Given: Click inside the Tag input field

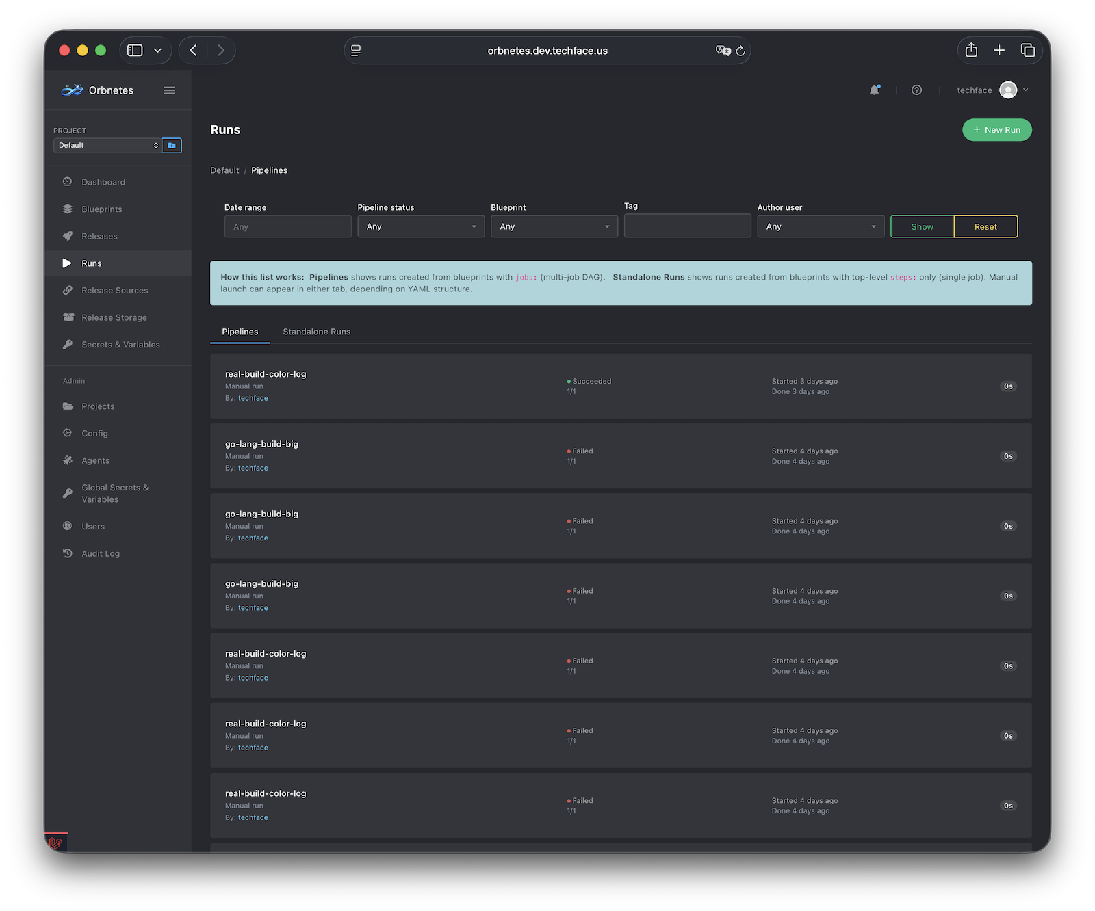Looking at the screenshot, I should [687, 226].
